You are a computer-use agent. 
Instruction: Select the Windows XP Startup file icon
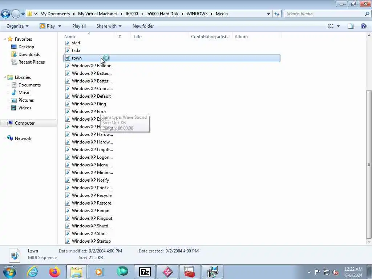point(68,241)
